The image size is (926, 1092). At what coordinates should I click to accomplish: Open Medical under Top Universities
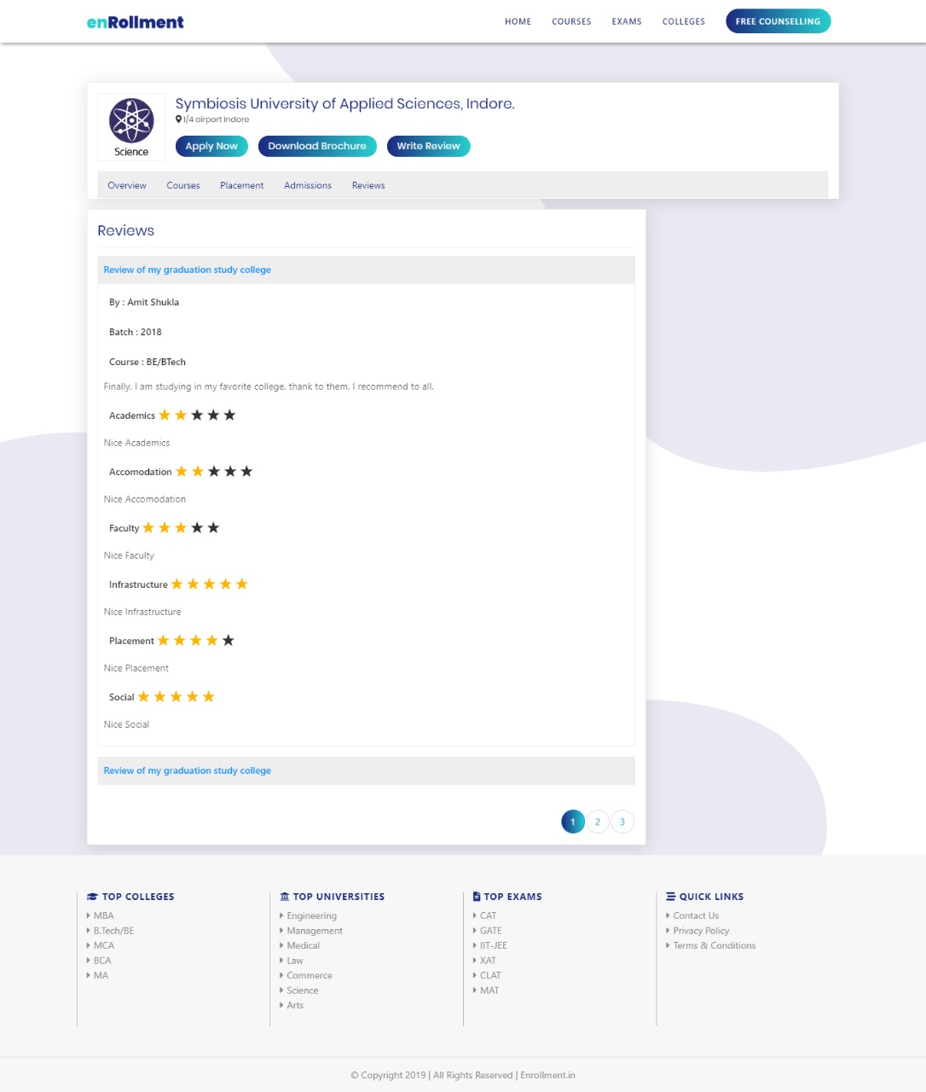point(303,945)
